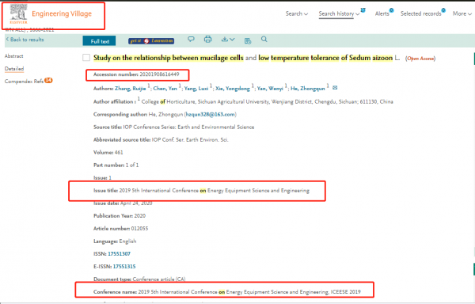Image resolution: width=475 pixels, height=304 pixels.
Task: Click the magnifier search icon in toolbar
Action: pos(264,39)
